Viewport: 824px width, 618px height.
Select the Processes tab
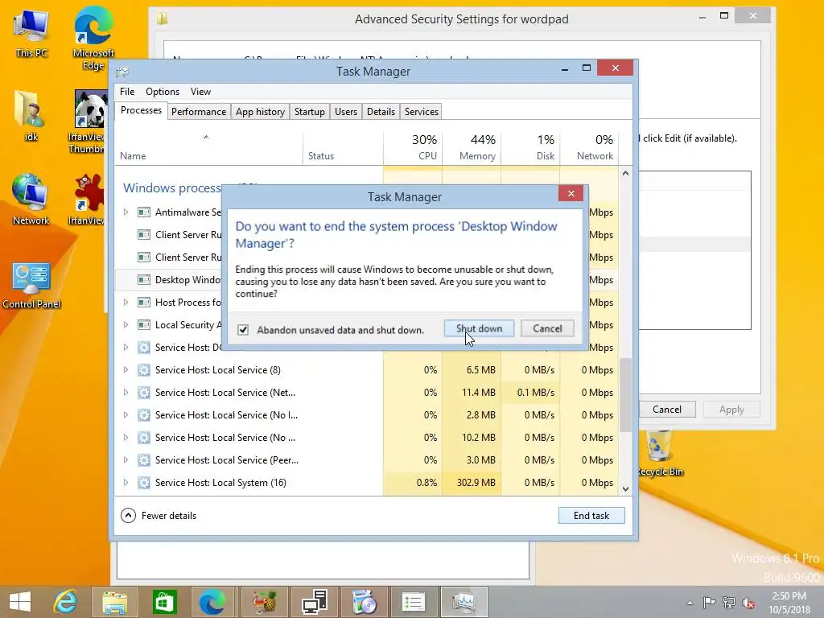(x=141, y=110)
